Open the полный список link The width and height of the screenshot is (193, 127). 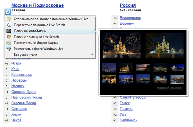click(170, 88)
